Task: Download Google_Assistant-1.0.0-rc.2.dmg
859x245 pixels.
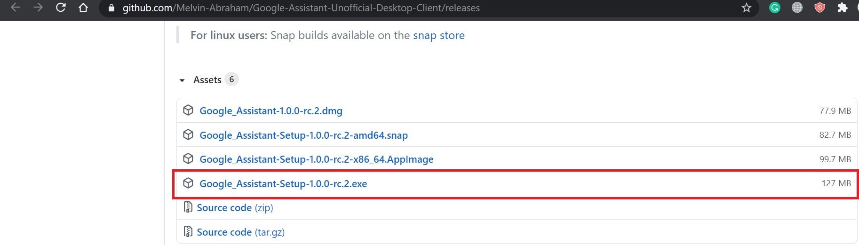Action: click(271, 111)
